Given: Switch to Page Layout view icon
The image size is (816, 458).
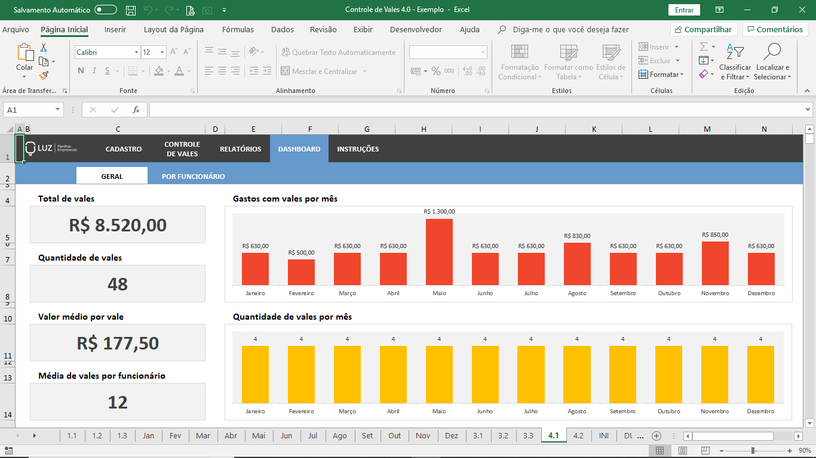Looking at the screenshot, I should (x=683, y=451).
